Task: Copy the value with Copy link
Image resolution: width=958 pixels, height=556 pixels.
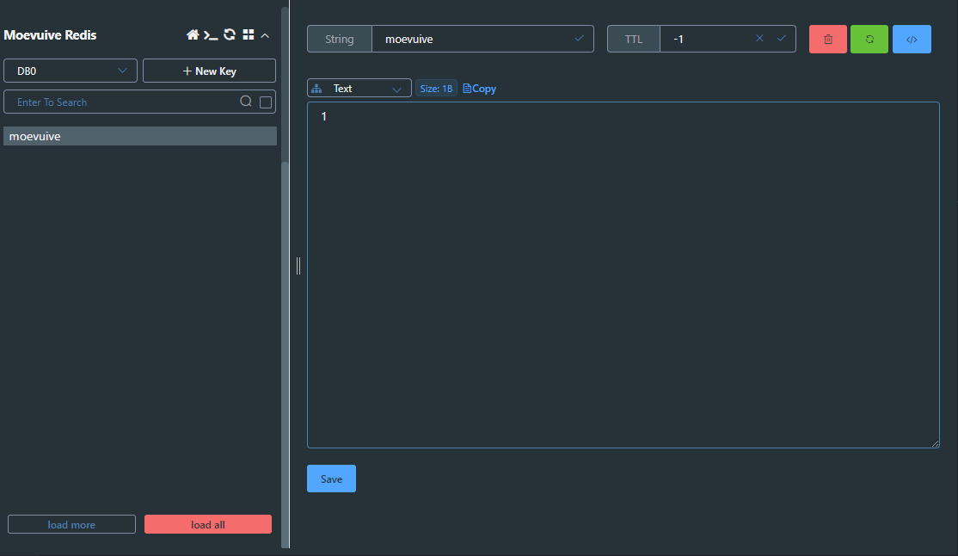Action: (480, 89)
